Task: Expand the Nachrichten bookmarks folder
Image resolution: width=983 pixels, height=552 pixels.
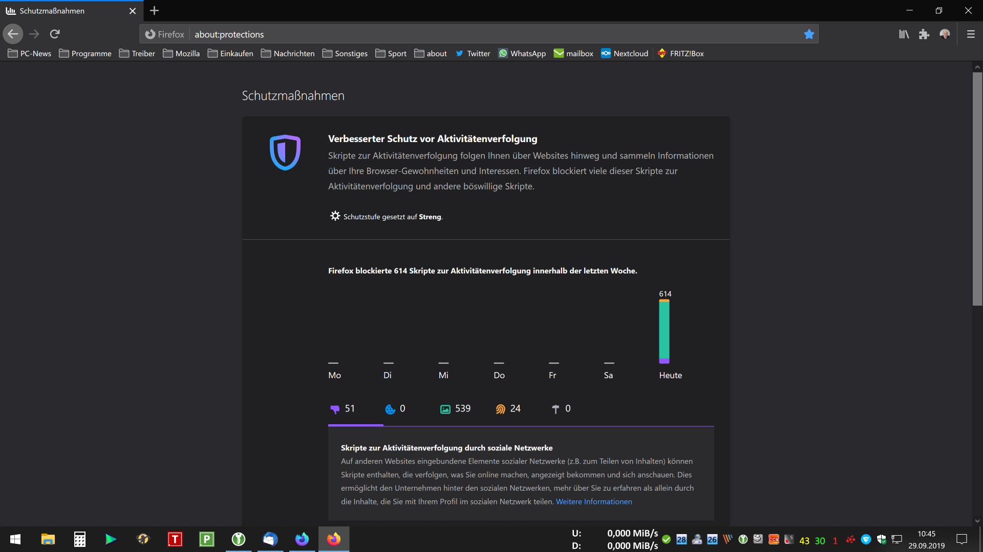Action: [x=288, y=54]
